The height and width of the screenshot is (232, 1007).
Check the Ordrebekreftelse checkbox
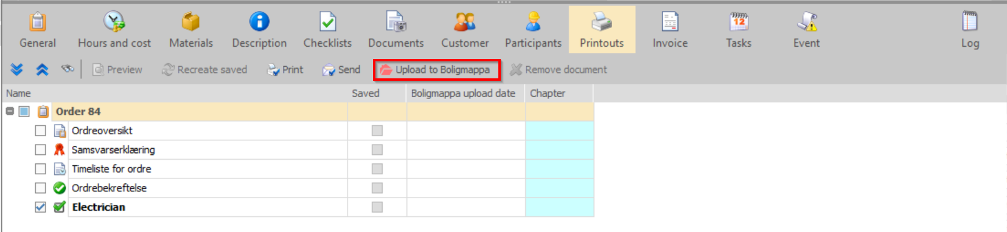click(x=40, y=188)
